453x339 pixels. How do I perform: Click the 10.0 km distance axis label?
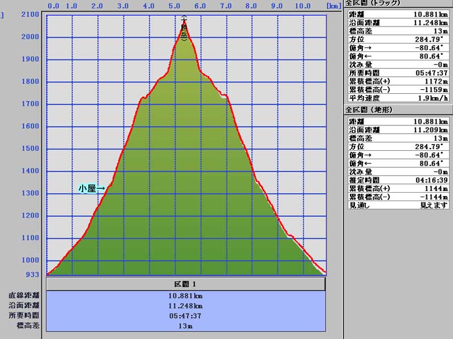point(302,6)
